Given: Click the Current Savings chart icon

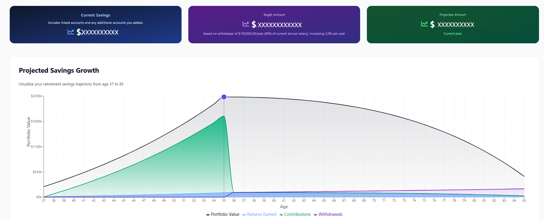Looking at the screenshot, I should [x=71, y=32].
